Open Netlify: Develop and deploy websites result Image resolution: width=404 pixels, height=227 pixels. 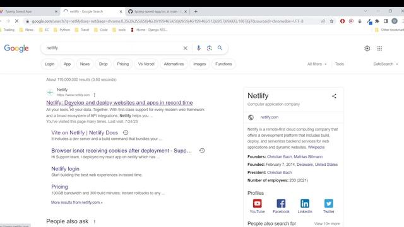[x=119, y=103]
